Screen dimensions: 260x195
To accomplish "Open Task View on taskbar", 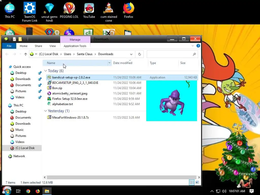I will [18, 191].
